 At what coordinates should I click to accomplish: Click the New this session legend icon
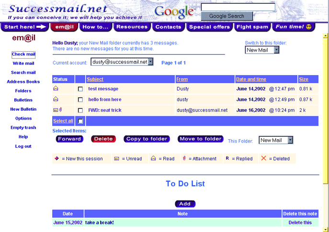[57, 158]
